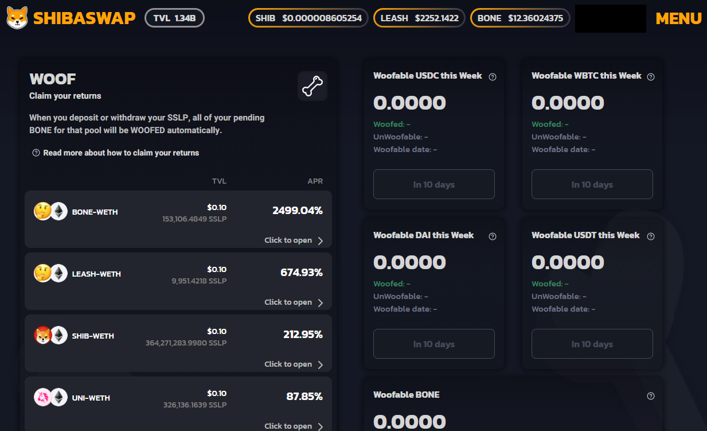Click the SHIBASWAP brand title
Screen dimensions: 707x431
click(x=84, y=18)
